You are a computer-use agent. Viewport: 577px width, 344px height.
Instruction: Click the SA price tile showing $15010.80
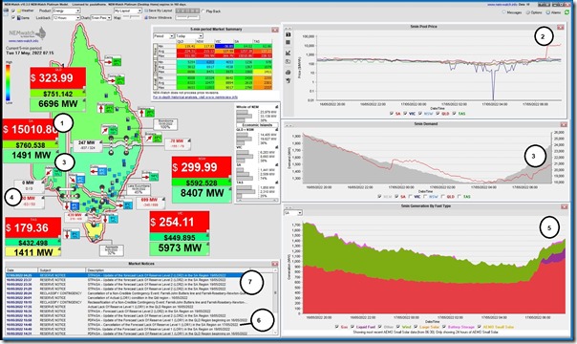[30, 130]
